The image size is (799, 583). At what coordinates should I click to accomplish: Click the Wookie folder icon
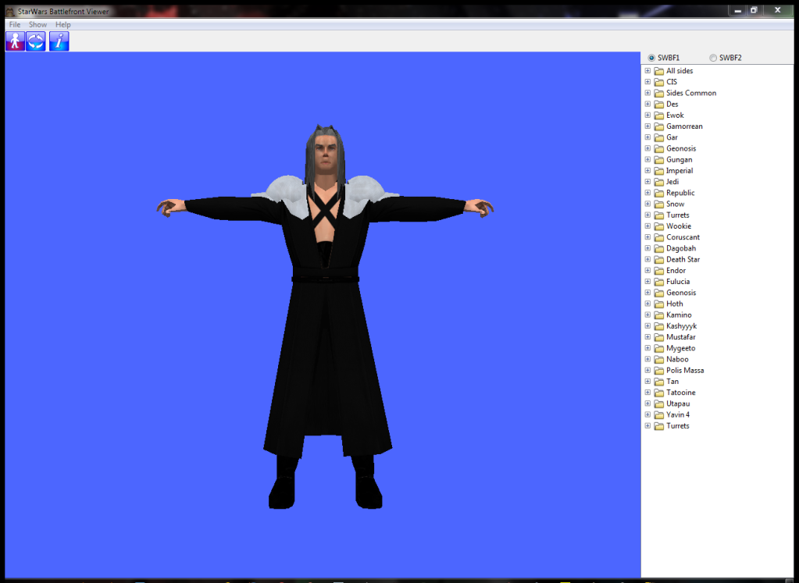pyautogui.click(x=659, y=226)
